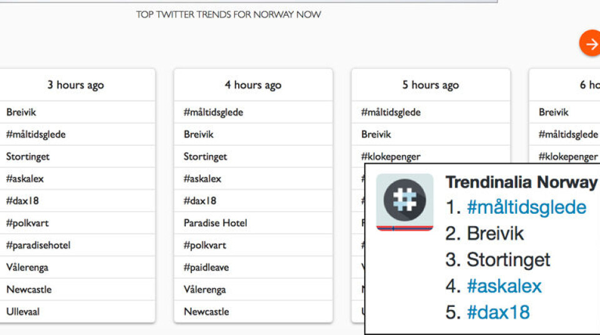Click #polkvart in 3 hours ago column
Screen dimensions: 600x335
[x=27, y=223]
